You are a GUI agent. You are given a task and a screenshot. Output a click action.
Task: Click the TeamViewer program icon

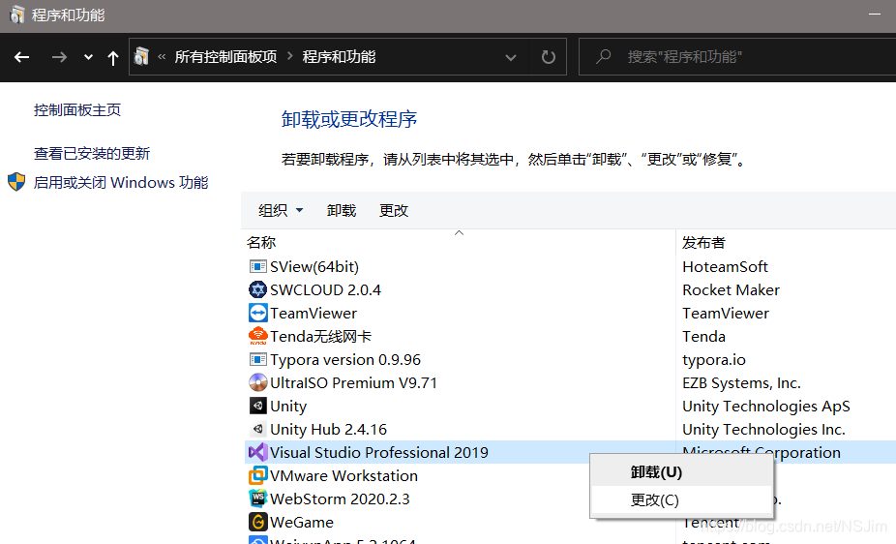[257, 314]
